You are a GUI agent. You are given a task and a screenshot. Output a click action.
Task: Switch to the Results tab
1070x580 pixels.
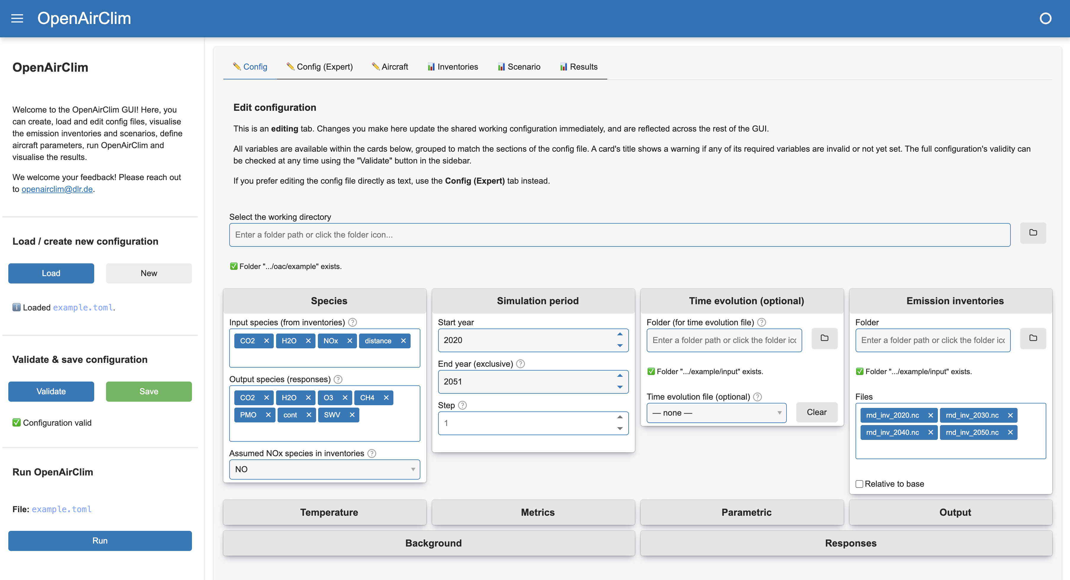579,67
